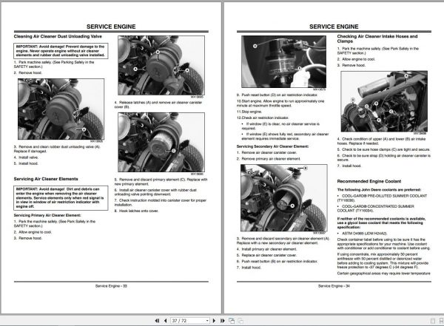Click the 'Cleaning Air Cleaner Dust Unloading Valve' heading
444x326 pixels.
(58, 36)
